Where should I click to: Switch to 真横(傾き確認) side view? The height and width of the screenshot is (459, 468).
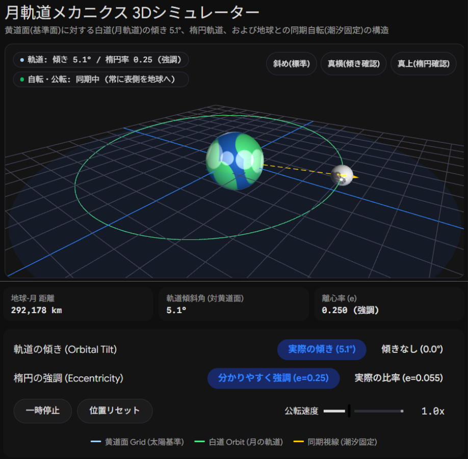[353, 64]
